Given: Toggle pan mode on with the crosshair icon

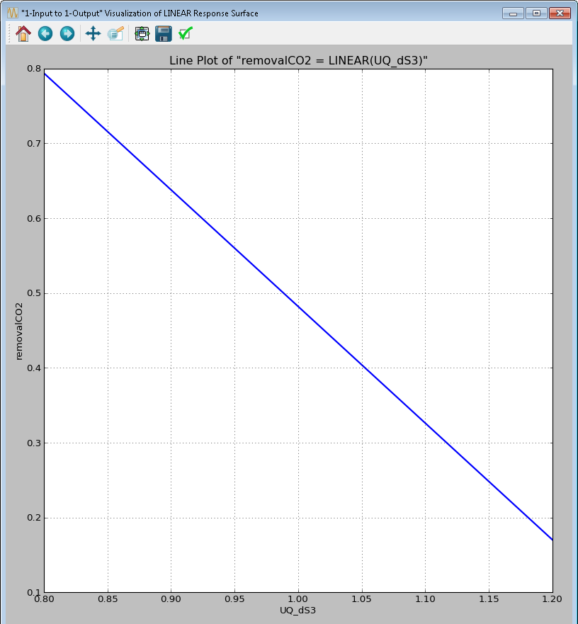Looking at the screenshot, I should point(93,33).
